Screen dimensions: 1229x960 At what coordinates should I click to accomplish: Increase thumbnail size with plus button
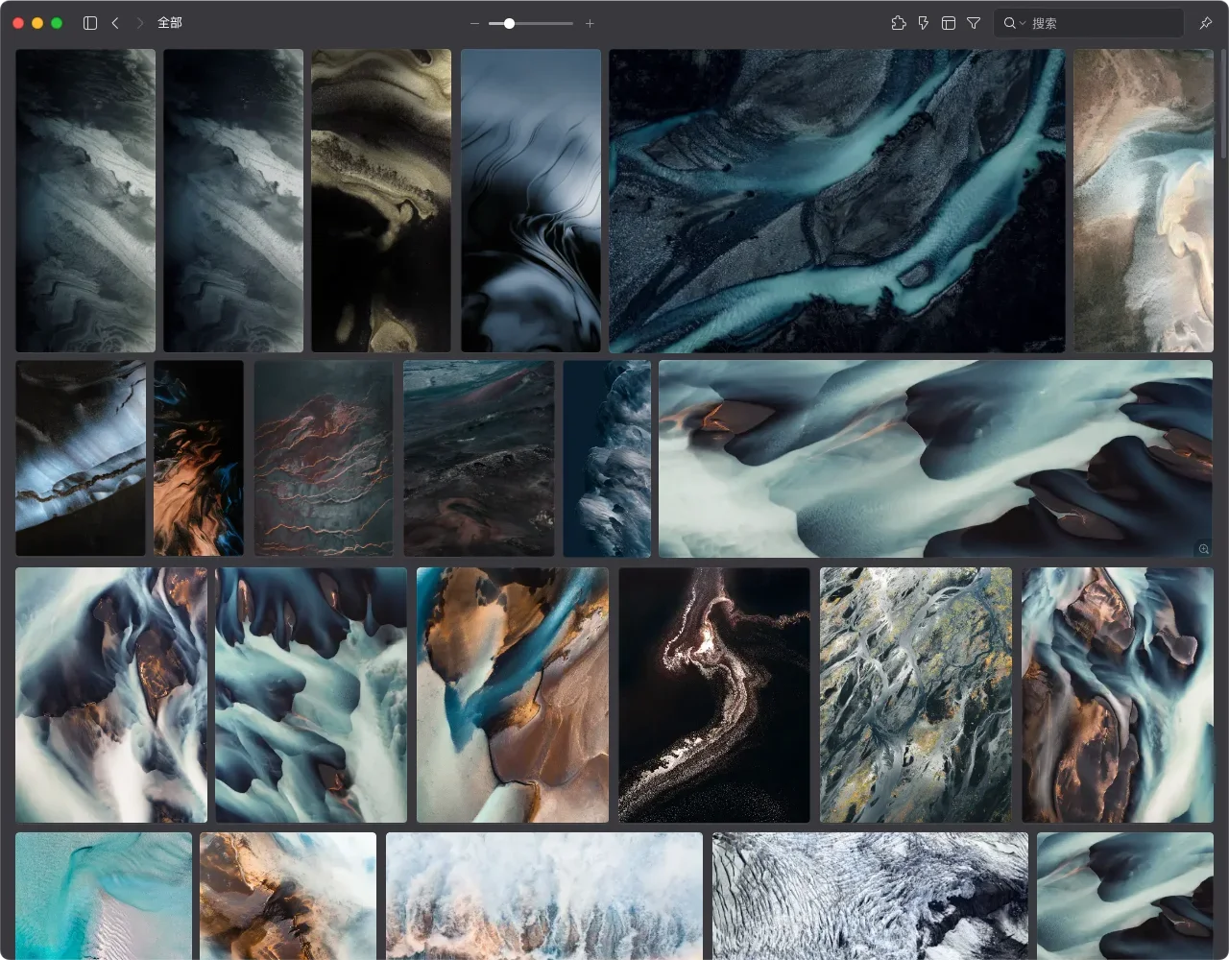tap(590, 23)
